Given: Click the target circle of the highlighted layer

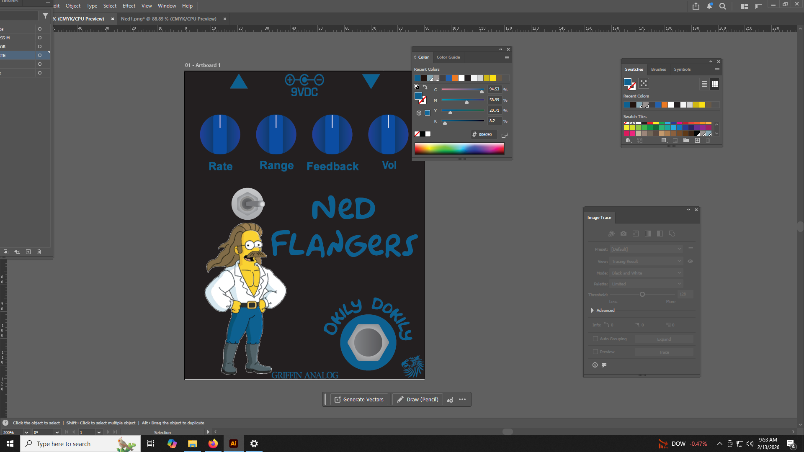Looking at the screenshot, I should coord(40,55).
